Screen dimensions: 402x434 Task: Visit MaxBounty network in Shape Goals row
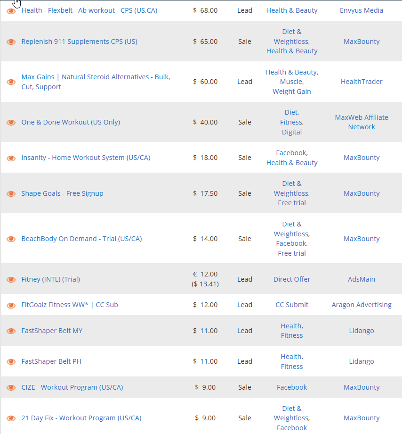click(362, 193)
